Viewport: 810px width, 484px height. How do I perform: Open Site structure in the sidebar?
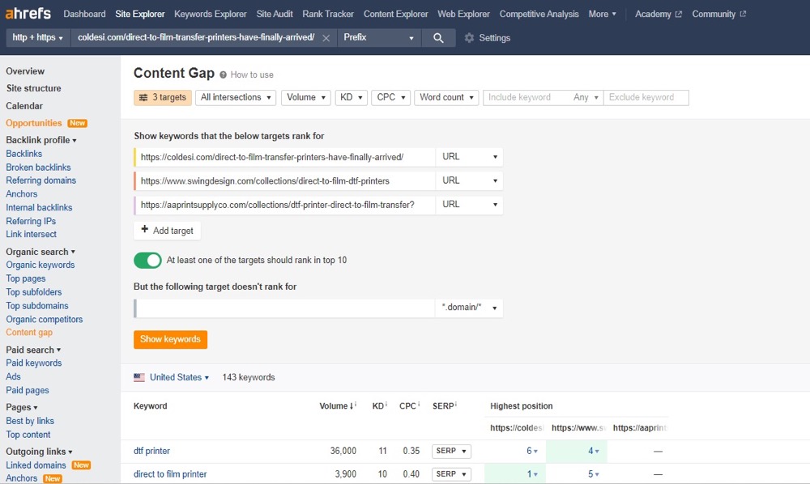(x=33, y=88)
